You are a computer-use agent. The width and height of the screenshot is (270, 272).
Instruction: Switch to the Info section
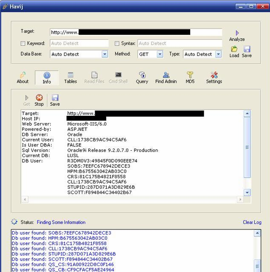(47, 78)
